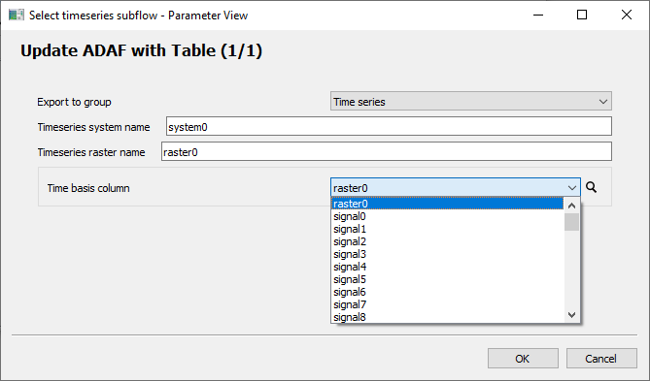This screenshot has height=381, width=650.
Task: Select signal0 from the list
Action: 447,216
